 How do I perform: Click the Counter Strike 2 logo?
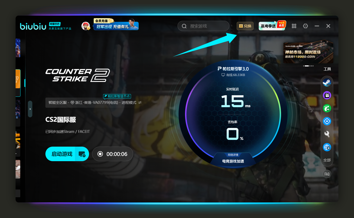point(78,75)
